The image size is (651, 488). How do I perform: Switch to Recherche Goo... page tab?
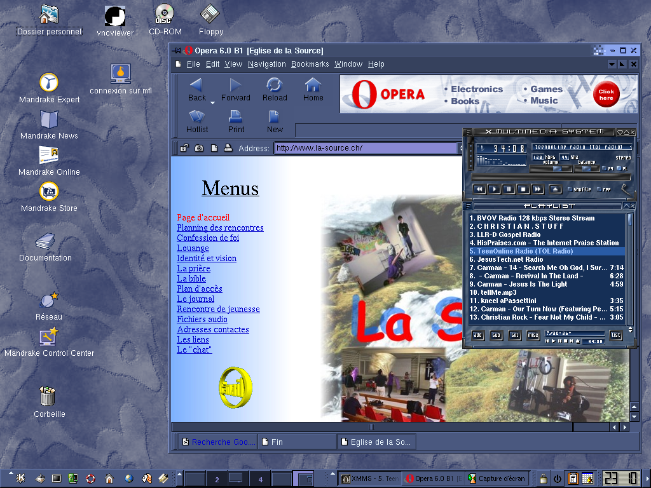coord(219,442)
